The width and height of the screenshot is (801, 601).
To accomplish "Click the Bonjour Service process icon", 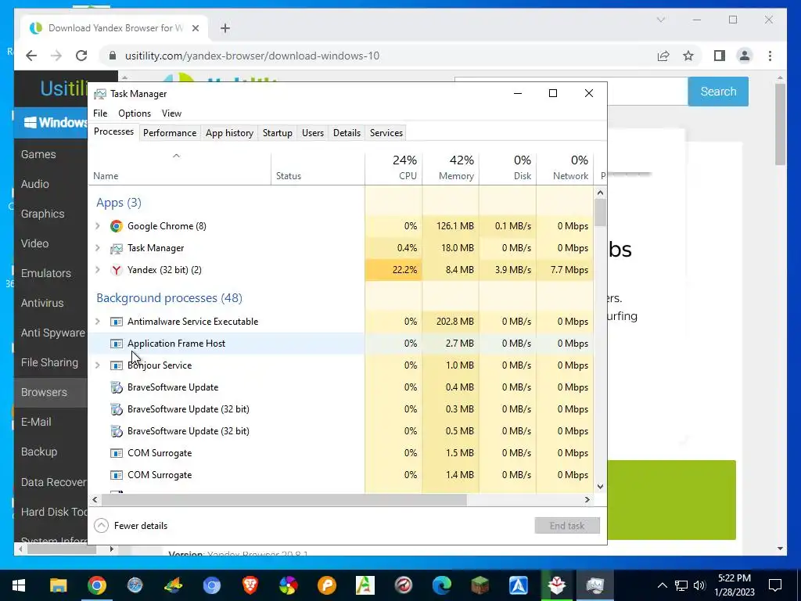I will click(x=117, y=365).
